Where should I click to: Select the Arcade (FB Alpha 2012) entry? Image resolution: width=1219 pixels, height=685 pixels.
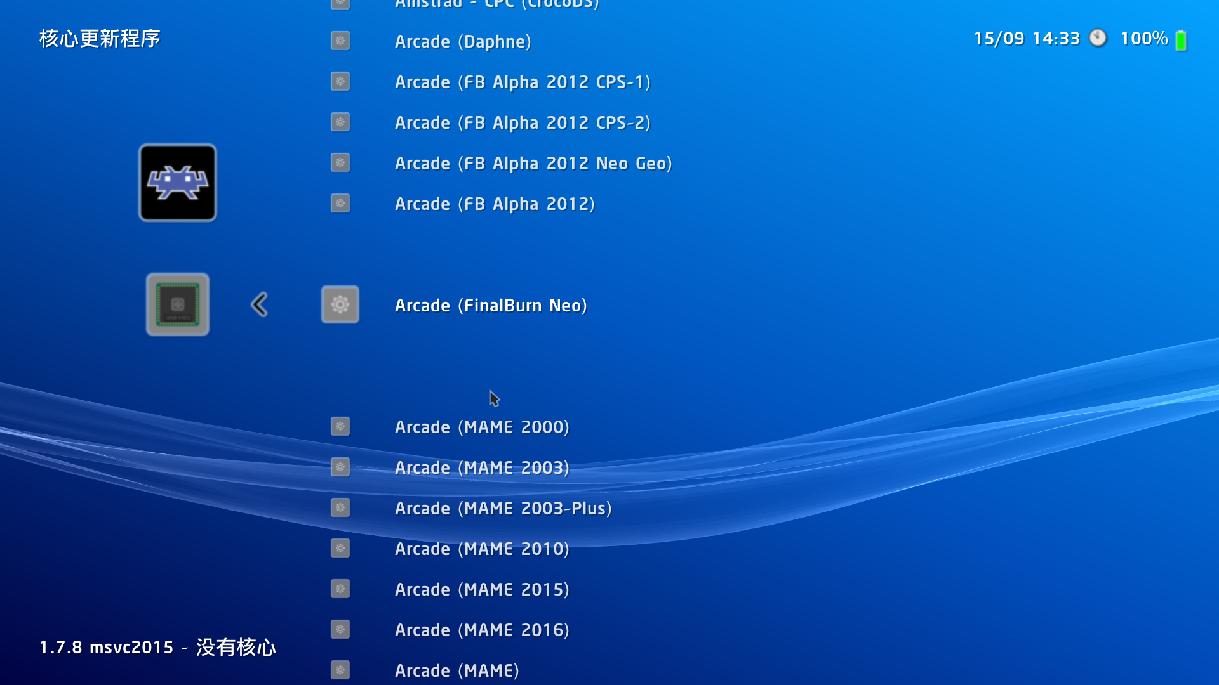(495, 204)
